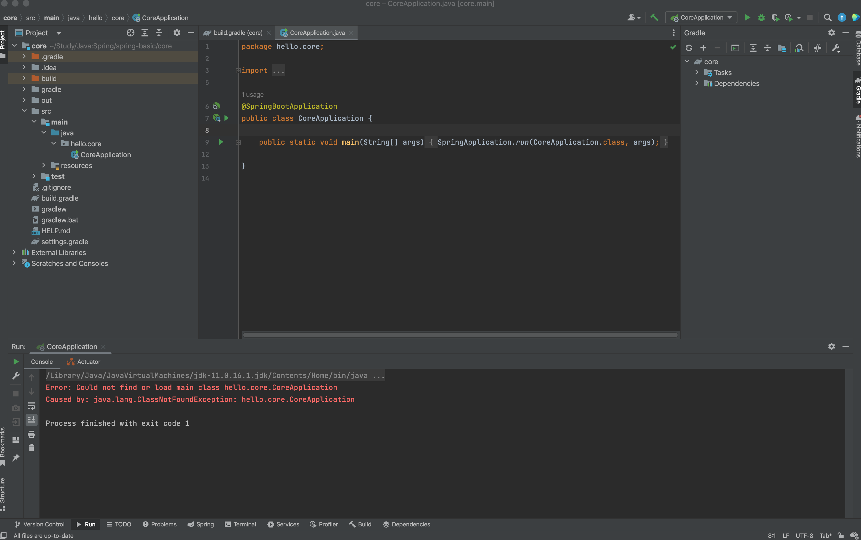861x540 pixels.
Task: Open editor tabs kebab menu
Action: click(x=673, y=33)
